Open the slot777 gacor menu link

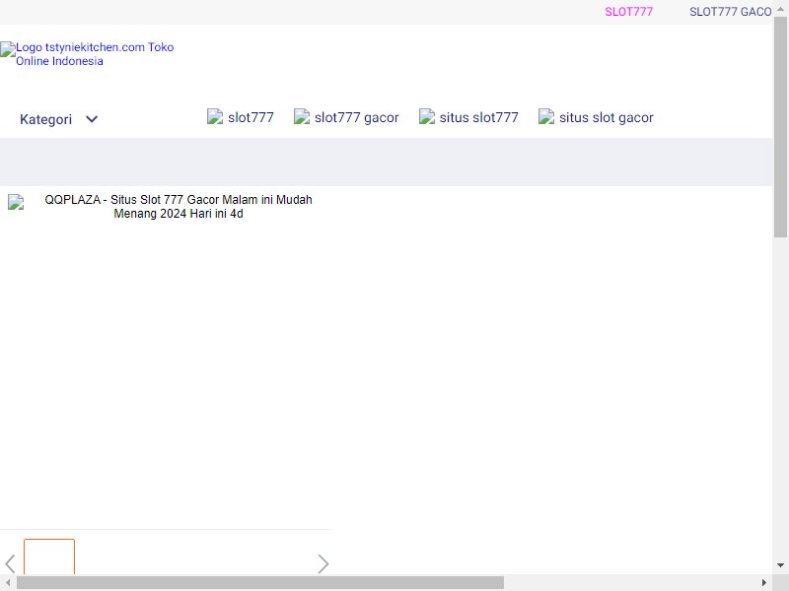click(x=356, y=117)
